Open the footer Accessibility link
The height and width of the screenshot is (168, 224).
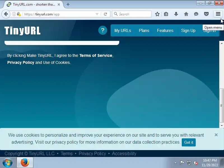(x=124, y=153)
